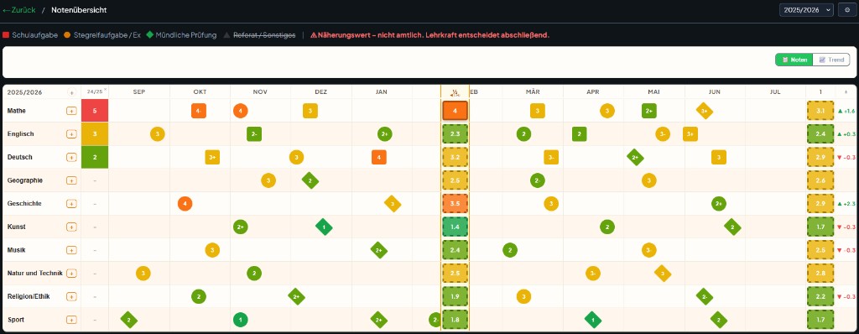Add a grade using Musik plus button
The width and height of the screenshot is (859, 334).
click(71, 250)
